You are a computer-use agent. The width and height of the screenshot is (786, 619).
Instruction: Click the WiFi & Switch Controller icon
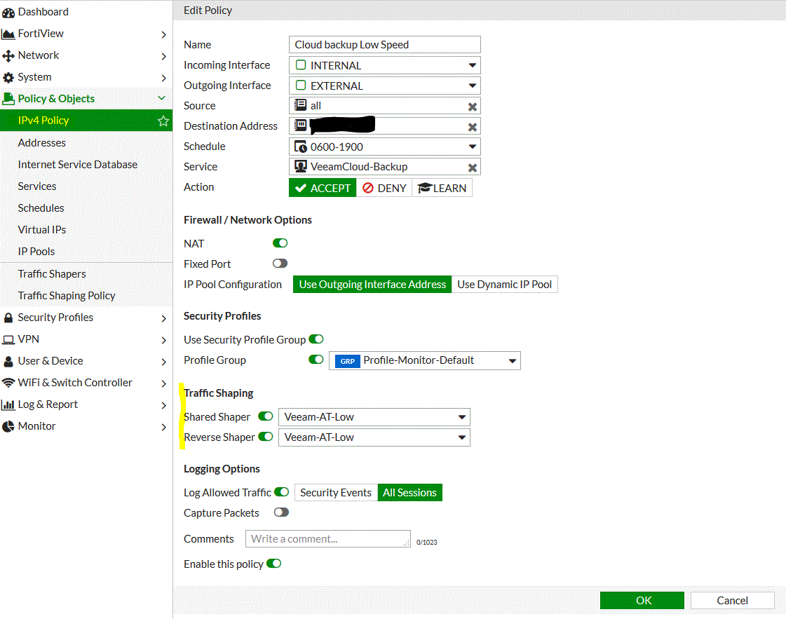click(8, 383)
